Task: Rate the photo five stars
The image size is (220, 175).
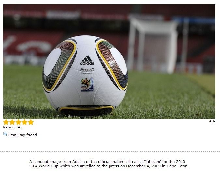Action: pos(31,122)
